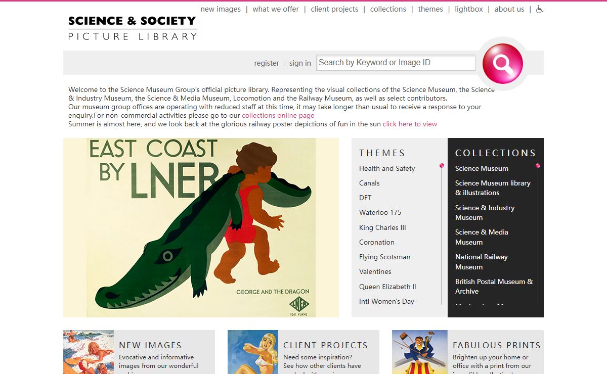Screen dimensions: 607x374
Task: Click the pink magnifying glass search button
Action: click(502, 63)
